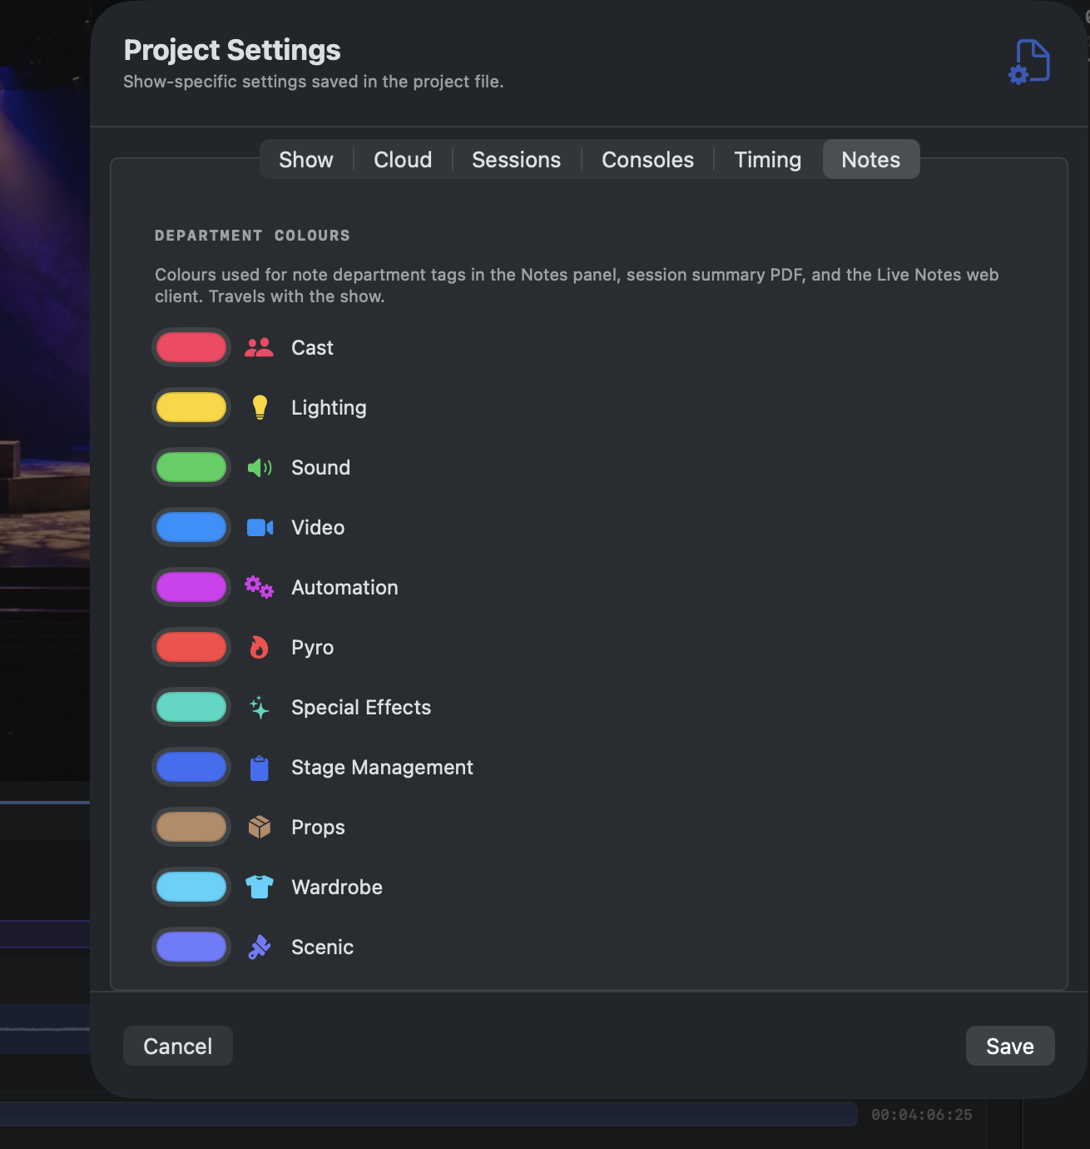Click the Video department label
Viewport: 1090px width, 1149px height.
(318, 527)
